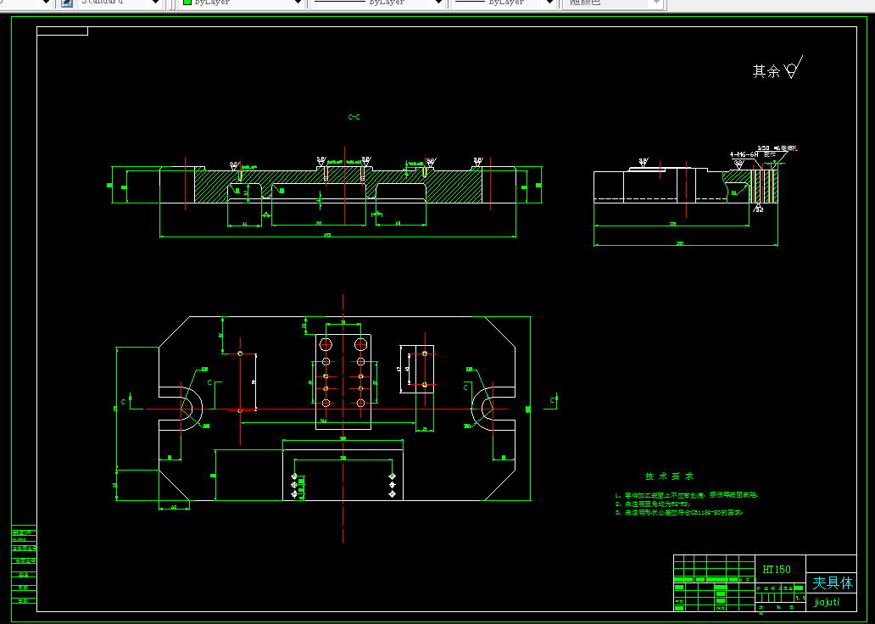Select the 其余 surface roughness note
875x624 pixels.
(x=777, y=68)
